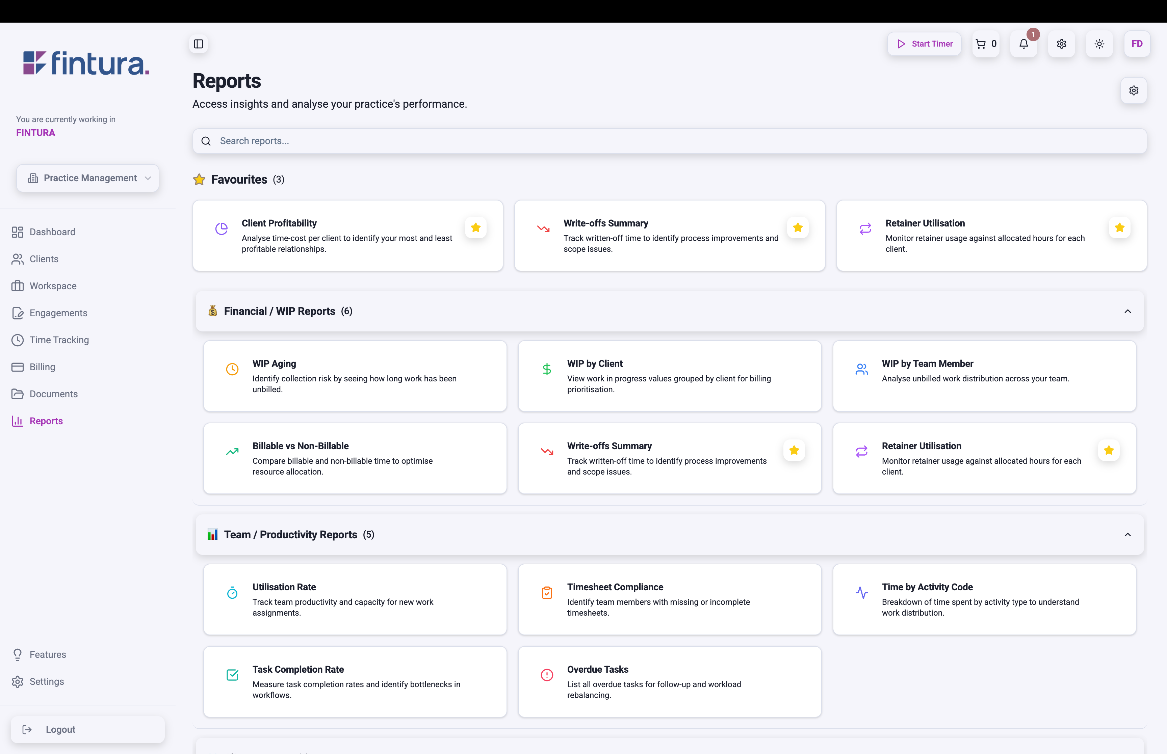Collapse the Financial / WIP Reports section
Screen dimensions: 1167x754
click(1127, 312)
